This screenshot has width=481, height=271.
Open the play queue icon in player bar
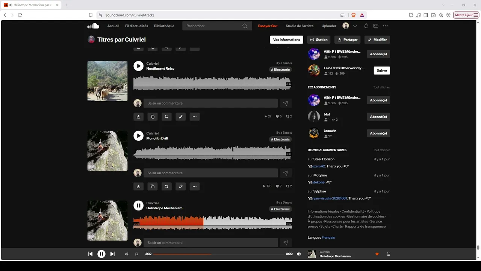point(389,254)
